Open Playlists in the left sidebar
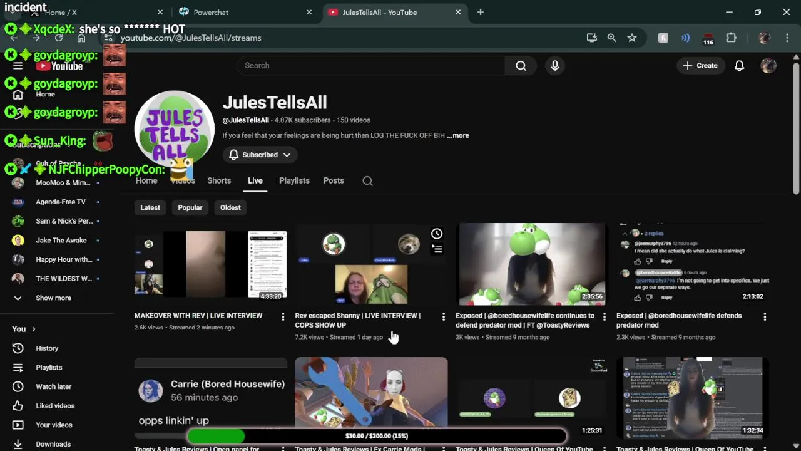This screenshot has height=451, width=801. click(49, 368)
